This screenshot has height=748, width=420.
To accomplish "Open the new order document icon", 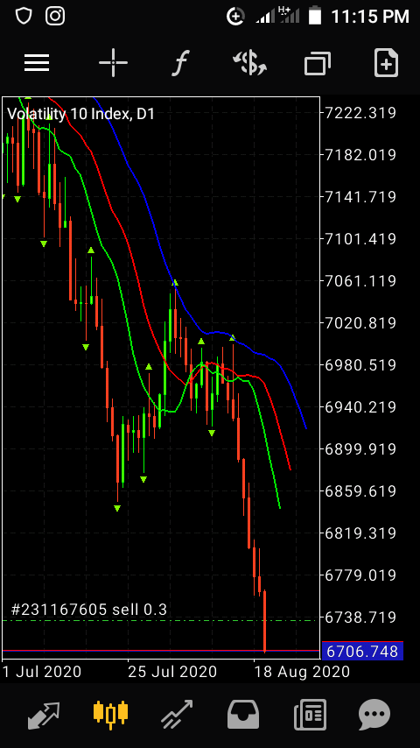I will coord(386,62).
